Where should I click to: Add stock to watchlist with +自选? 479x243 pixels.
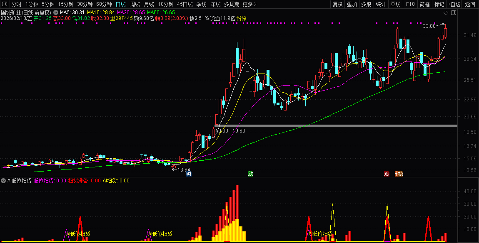(454, 4)
